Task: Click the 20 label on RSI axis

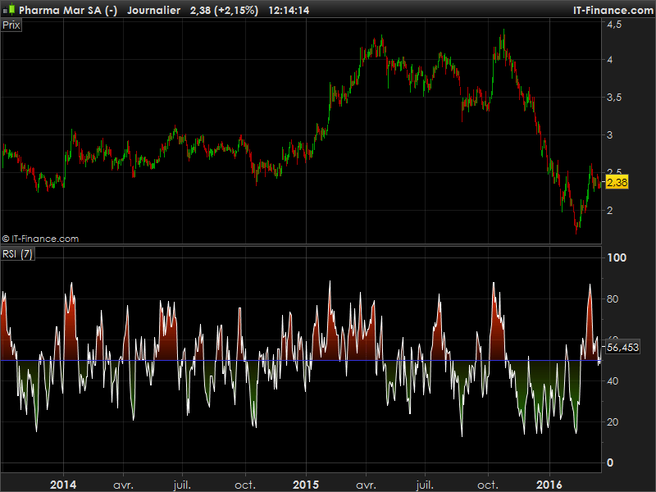Action: click(613, 421)
